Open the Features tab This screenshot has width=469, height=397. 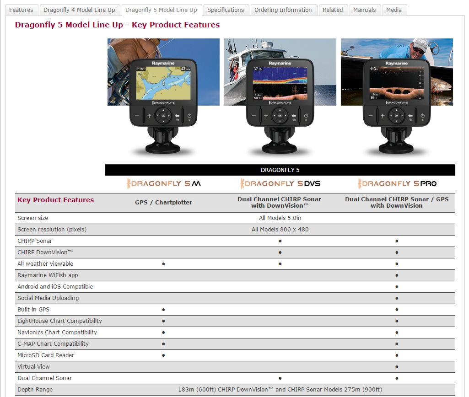21,10
